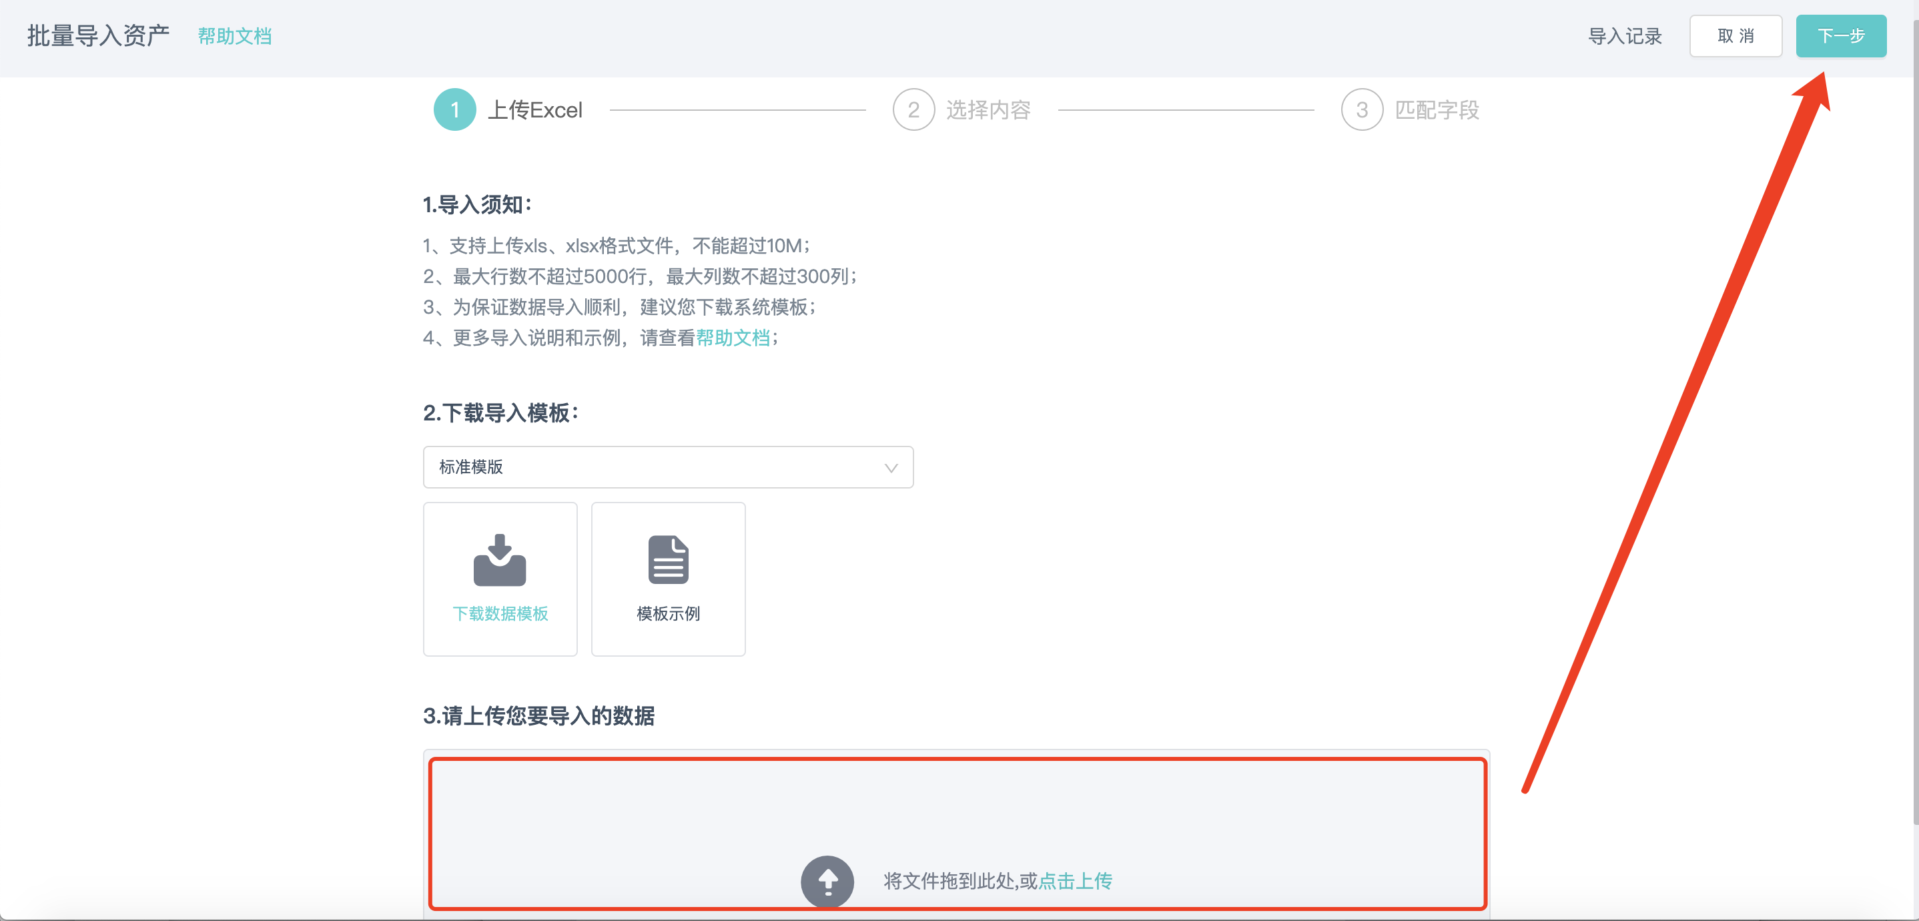Click the 取消 cancel button
The image size is (1919, 921).
click(1735, 36)
